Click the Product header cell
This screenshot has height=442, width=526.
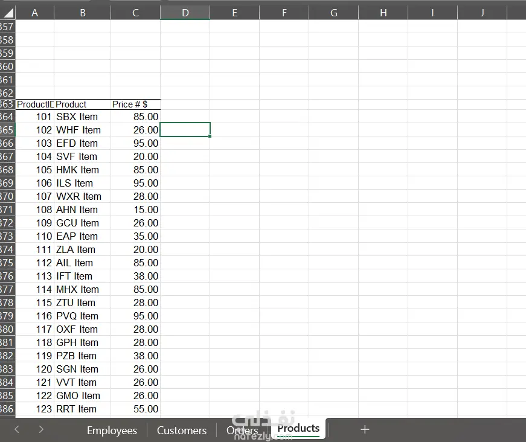coord(83,104)
